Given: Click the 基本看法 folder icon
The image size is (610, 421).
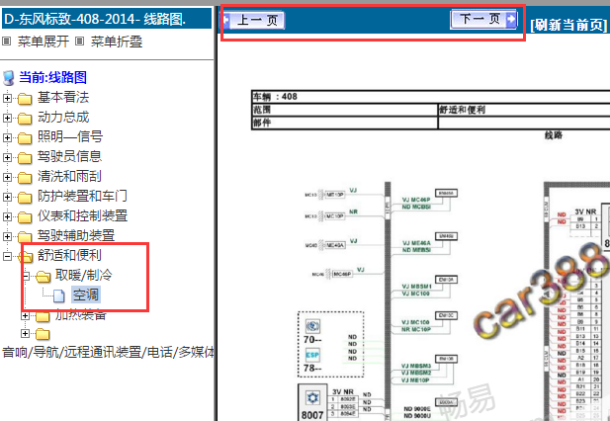Looking at the screenshot, I should click(25, 99).
